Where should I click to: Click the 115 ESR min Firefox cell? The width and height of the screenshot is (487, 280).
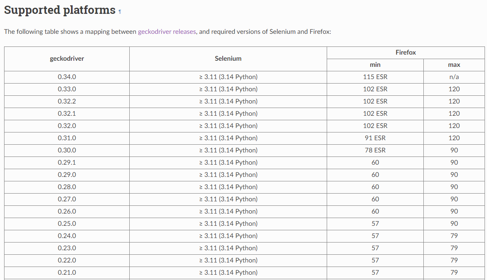pos(375,77)
